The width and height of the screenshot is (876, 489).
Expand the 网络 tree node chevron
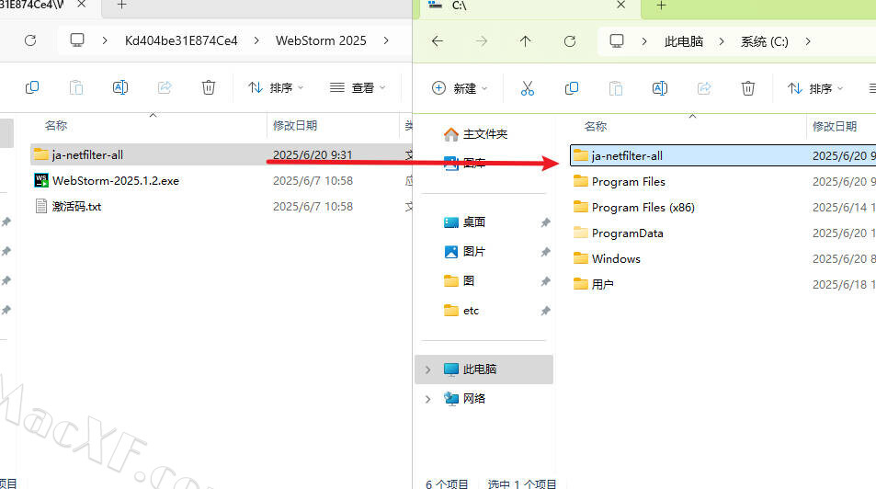[427, 399]
